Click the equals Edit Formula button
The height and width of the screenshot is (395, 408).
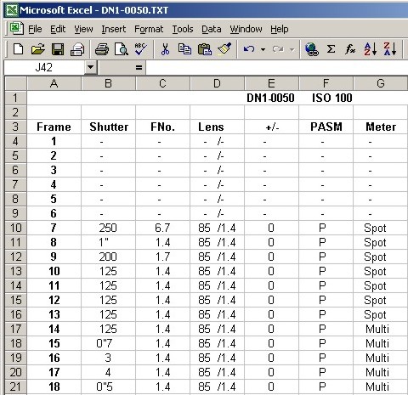coord(139,67)
